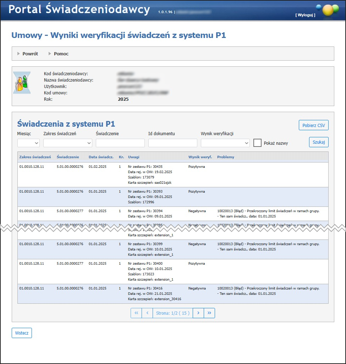Go to the next results page

point(198,313)
